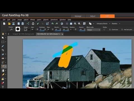Click the Print icon

(x=33, y=24)
